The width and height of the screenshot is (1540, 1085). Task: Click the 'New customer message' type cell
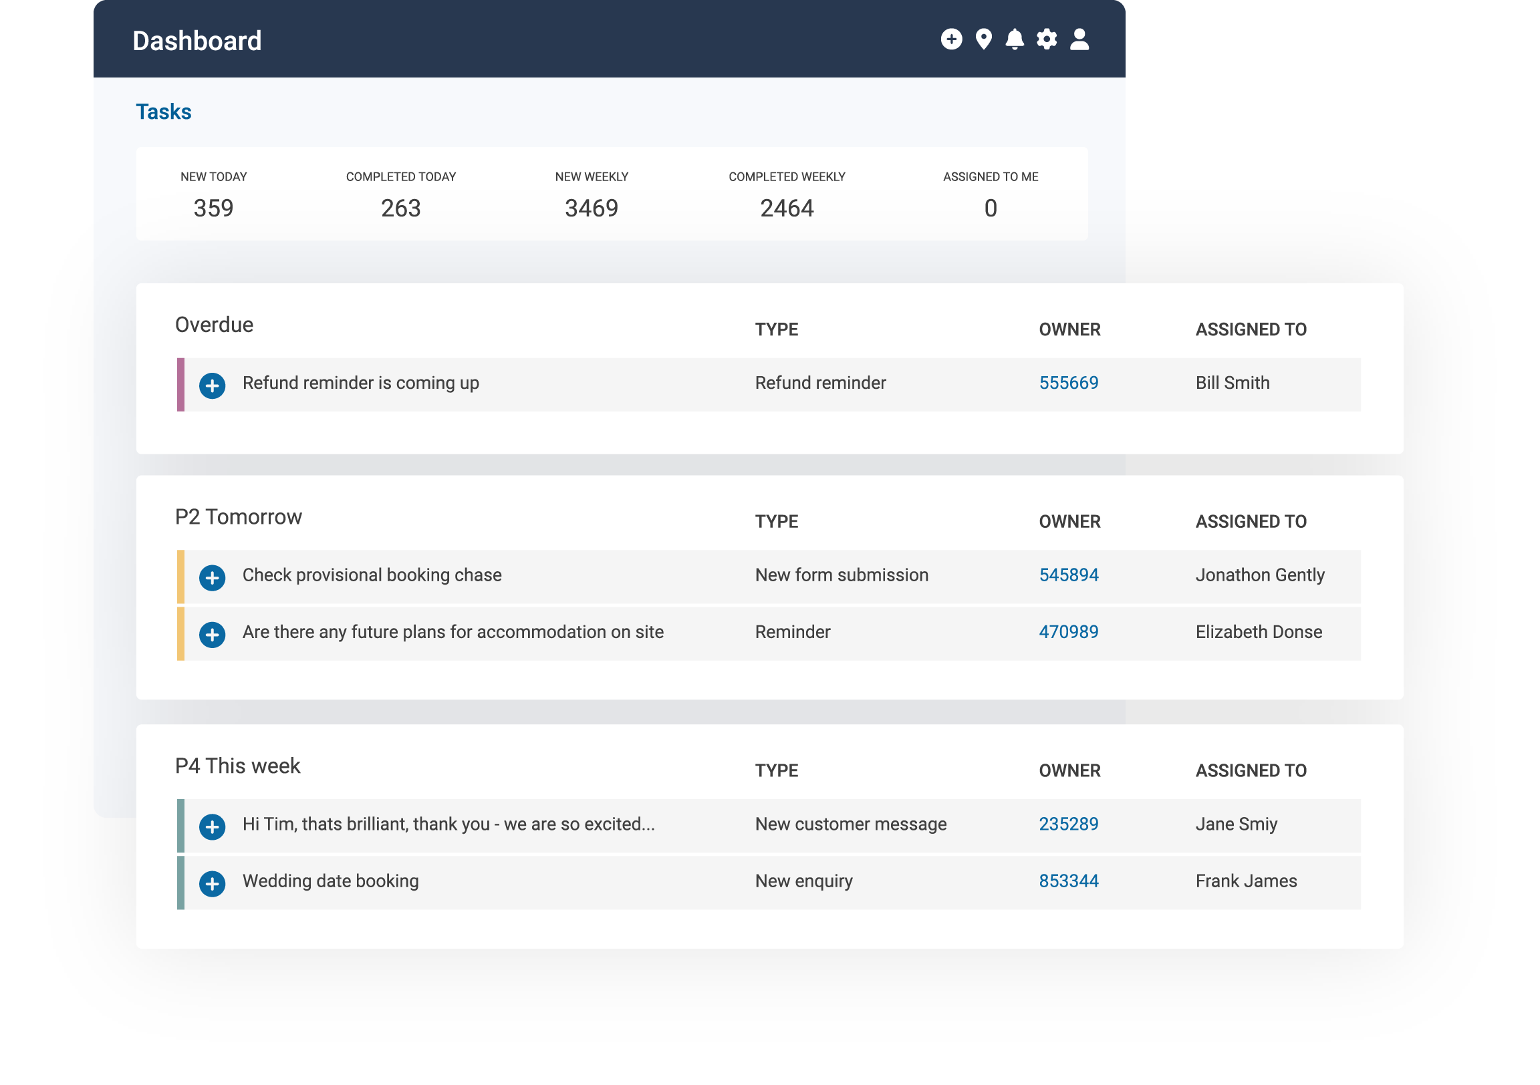(851, 825)
